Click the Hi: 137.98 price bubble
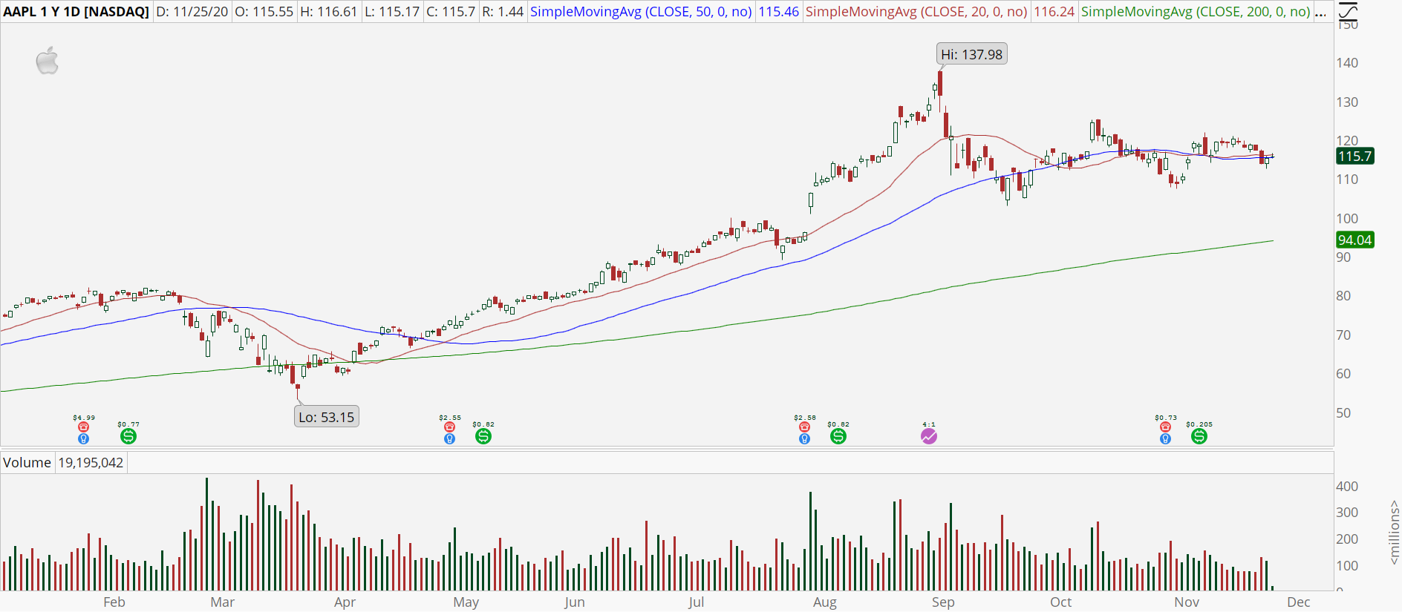This screenshot has width=1402, height=612. point(971,54)
